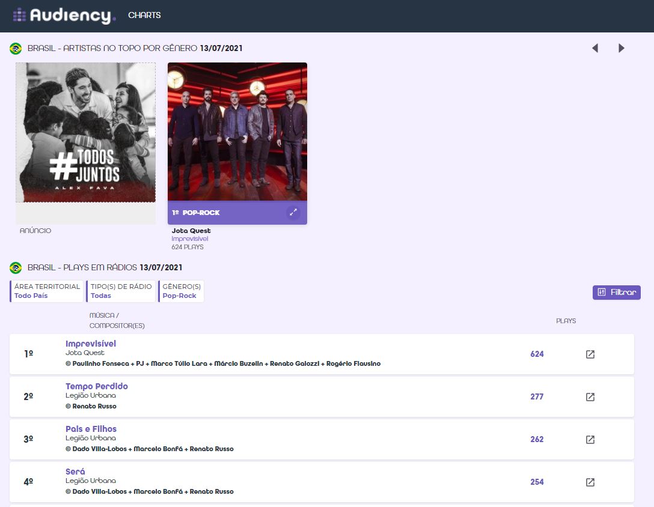Open the CHARTS menu item
This screenshot has width=654, height=507.
point(144,16)
